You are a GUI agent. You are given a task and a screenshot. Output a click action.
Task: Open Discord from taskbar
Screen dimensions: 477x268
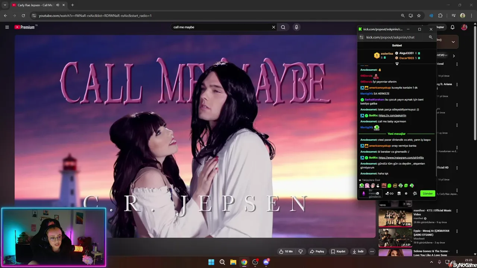266,262
